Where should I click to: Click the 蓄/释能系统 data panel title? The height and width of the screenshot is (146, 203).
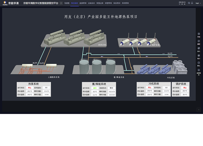click(x=99, y=84)
